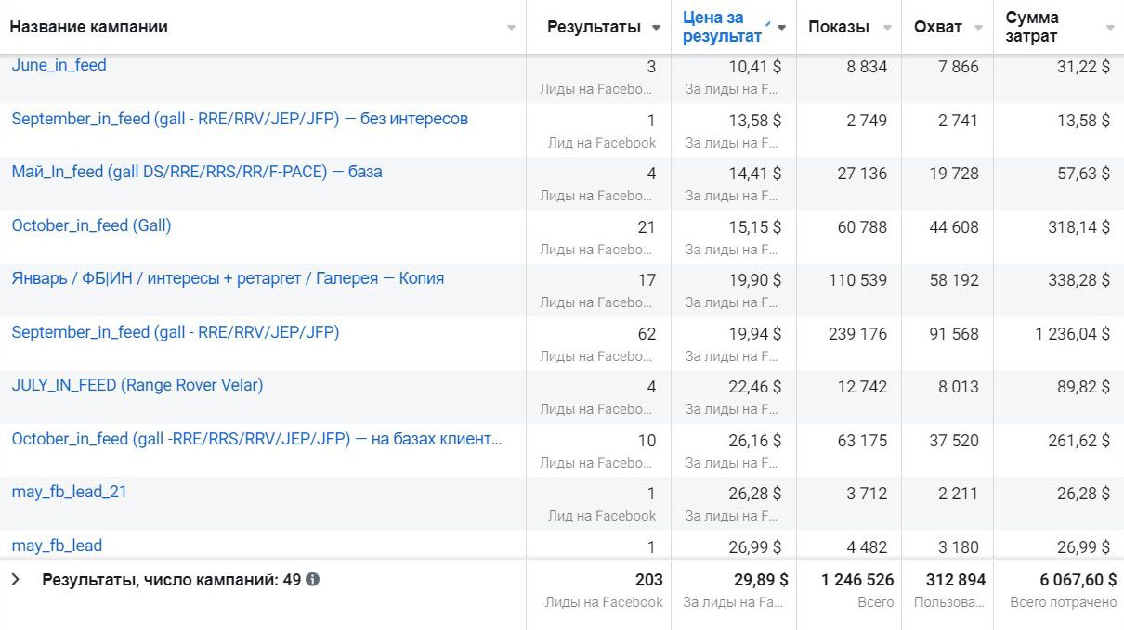The width and height of the screenshot is (1124, 630).
Task: Open Показы column dropdown arrow
Action: pos(887,28)
